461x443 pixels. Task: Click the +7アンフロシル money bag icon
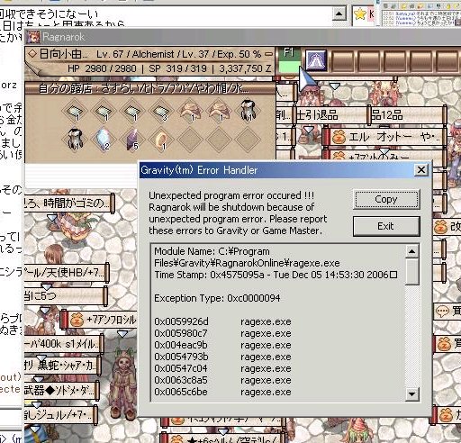coord(77,321)
